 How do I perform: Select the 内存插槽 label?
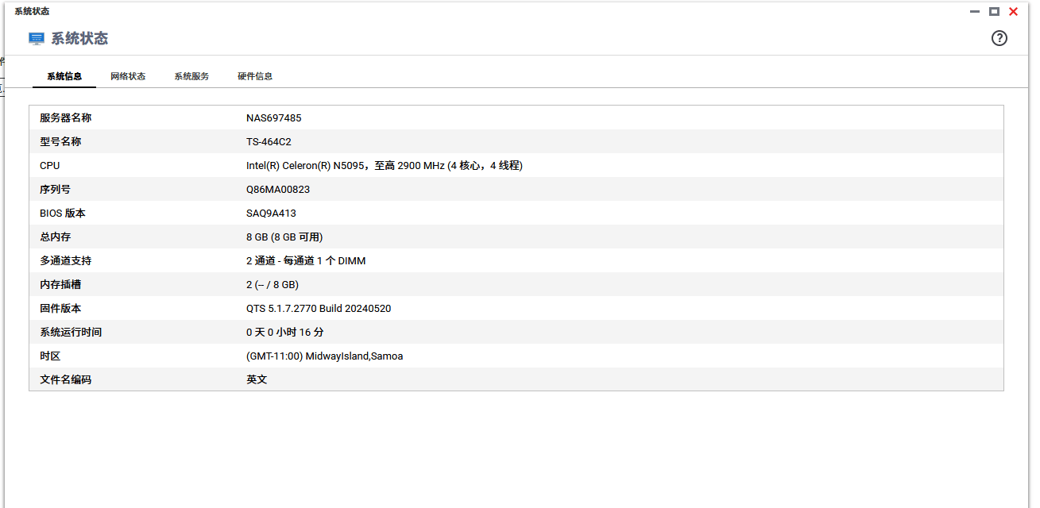point(60,284)
